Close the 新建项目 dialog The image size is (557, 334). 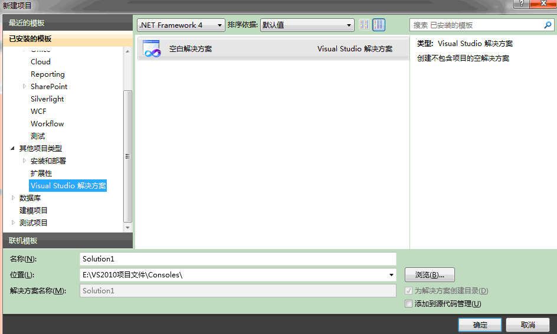point(543,4)
